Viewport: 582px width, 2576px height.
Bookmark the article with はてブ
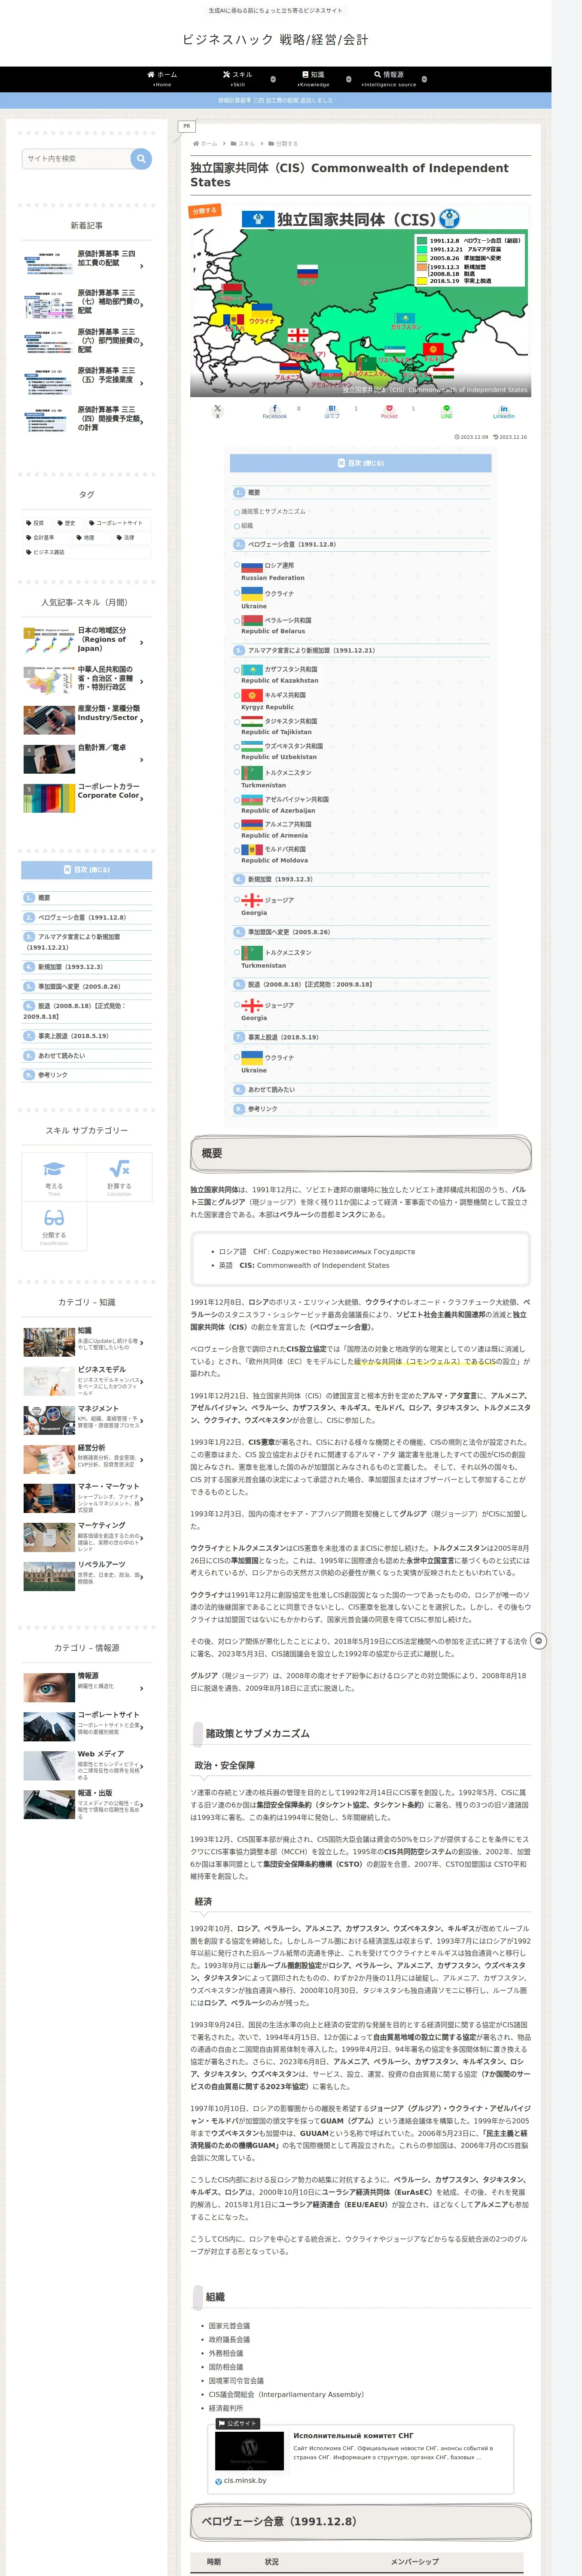[x=332, y=410]
